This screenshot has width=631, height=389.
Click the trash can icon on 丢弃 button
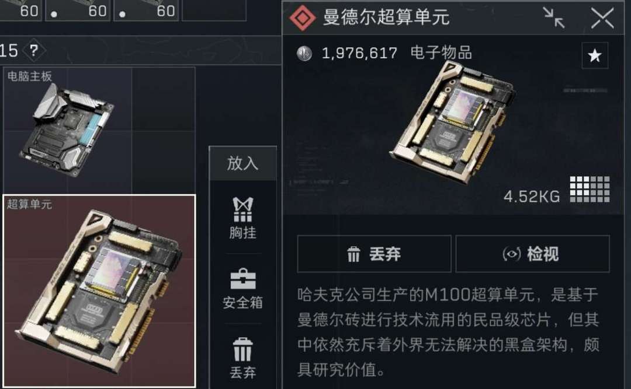(353, 254)
